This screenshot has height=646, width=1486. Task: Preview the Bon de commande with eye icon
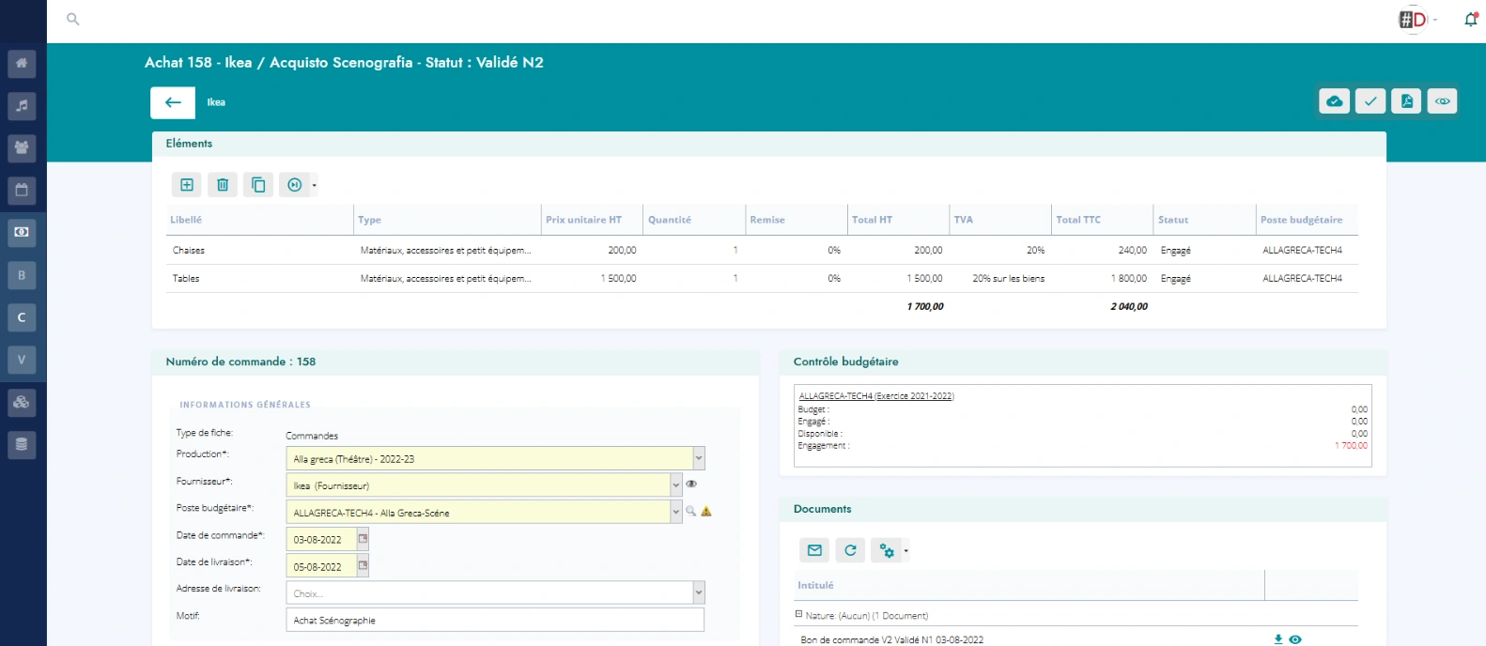coord(1295,639)
